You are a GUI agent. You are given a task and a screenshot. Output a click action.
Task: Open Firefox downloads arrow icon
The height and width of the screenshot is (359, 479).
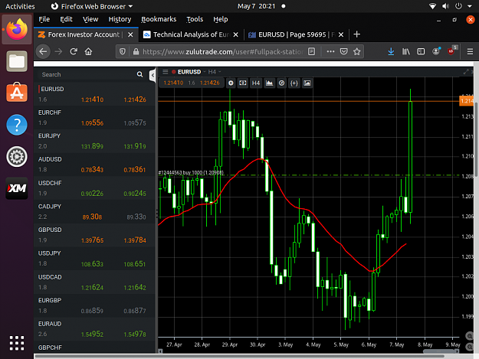tap(391, 51)
